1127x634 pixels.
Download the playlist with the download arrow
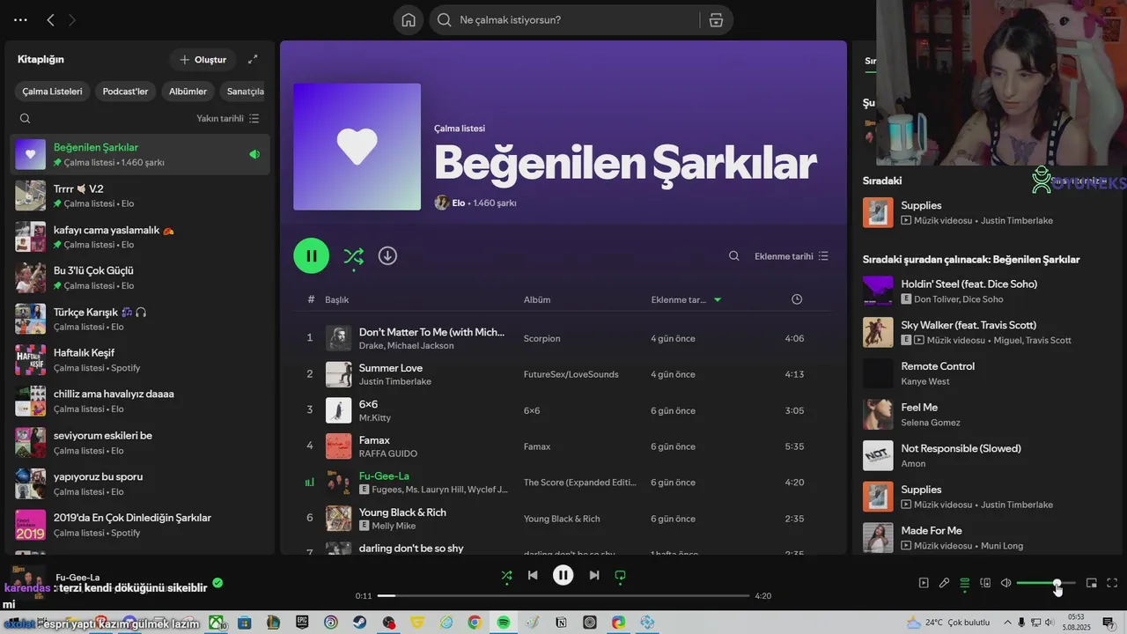point(387,255)
